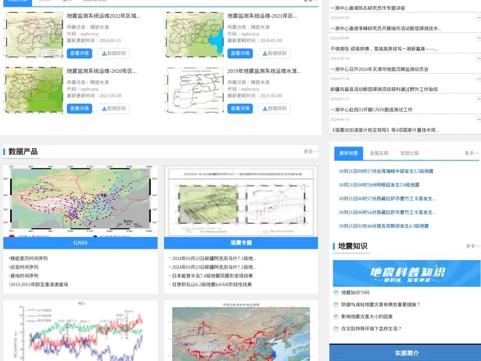Click 数据获取 for the 2021年区 dataset
This screenshot has width=481, height=361.
click(x=274, y=53)
